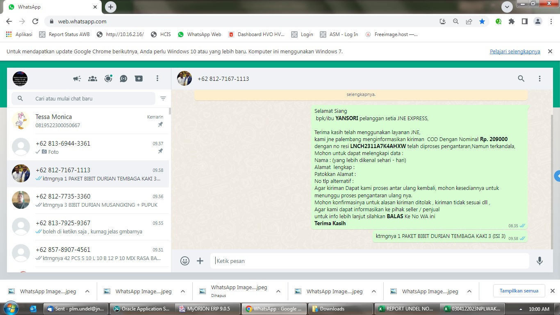Expand options for the 'Dihapus' download item
The image size is (560, 315).
[278, 291]
